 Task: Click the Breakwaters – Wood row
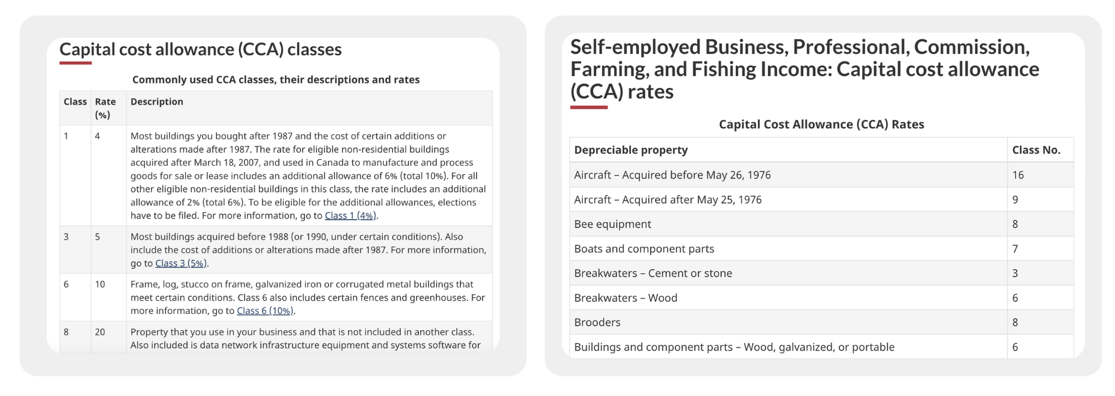[626, 298]
